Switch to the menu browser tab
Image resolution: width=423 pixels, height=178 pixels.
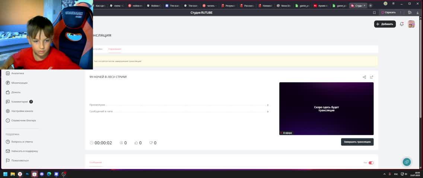[117, 5]
